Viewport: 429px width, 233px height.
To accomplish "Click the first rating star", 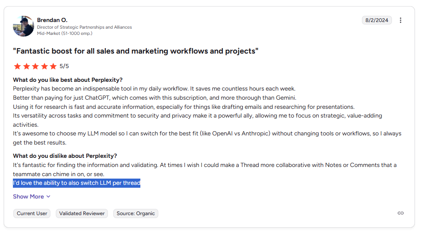I will [17, 66].
